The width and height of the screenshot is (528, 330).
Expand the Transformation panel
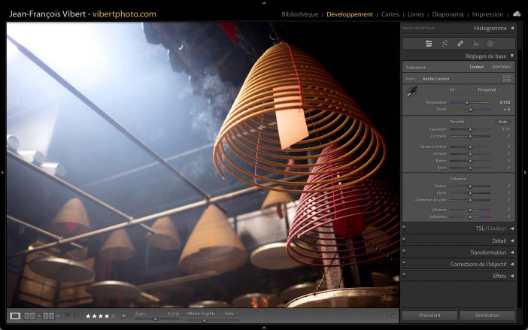489,253
